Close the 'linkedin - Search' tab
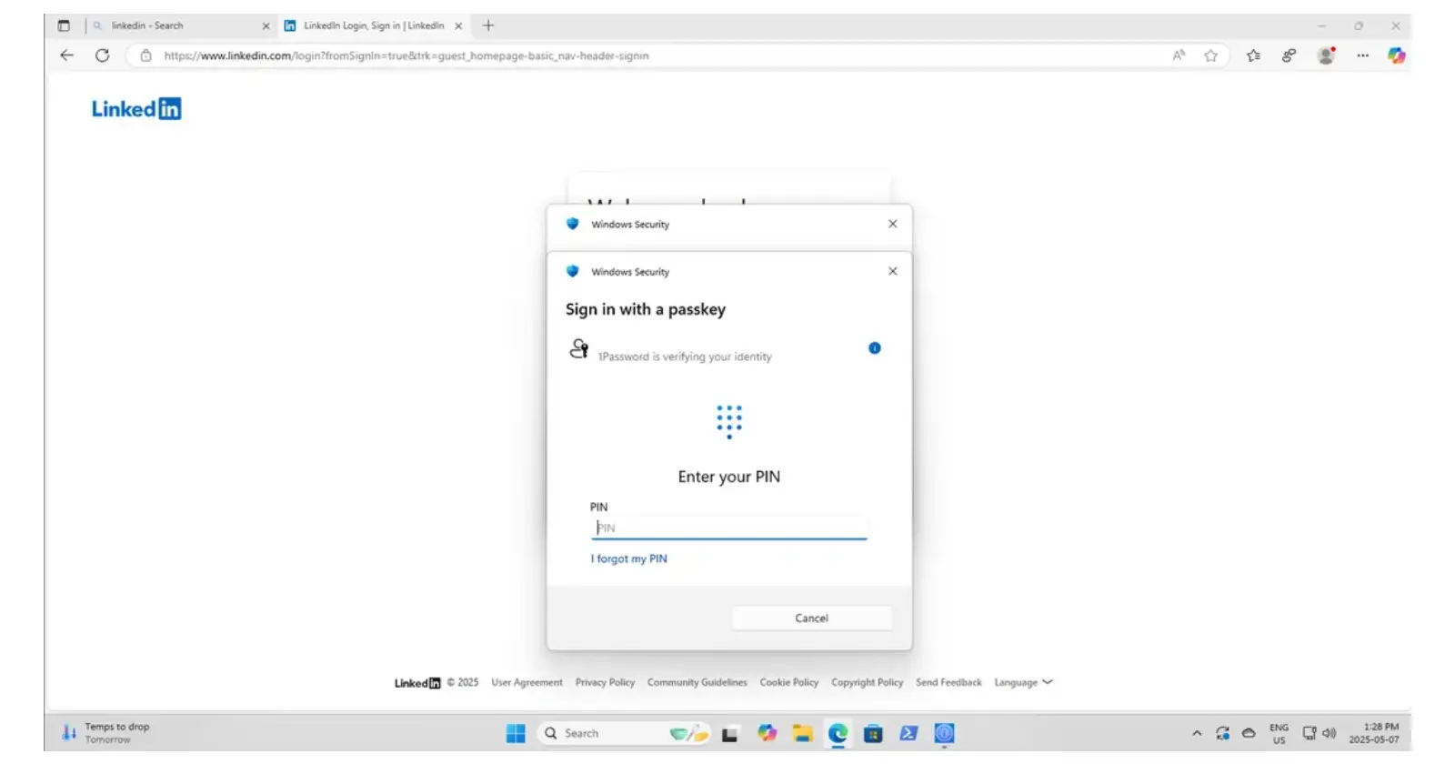The image size is (1455, 764). pos(266,25)
